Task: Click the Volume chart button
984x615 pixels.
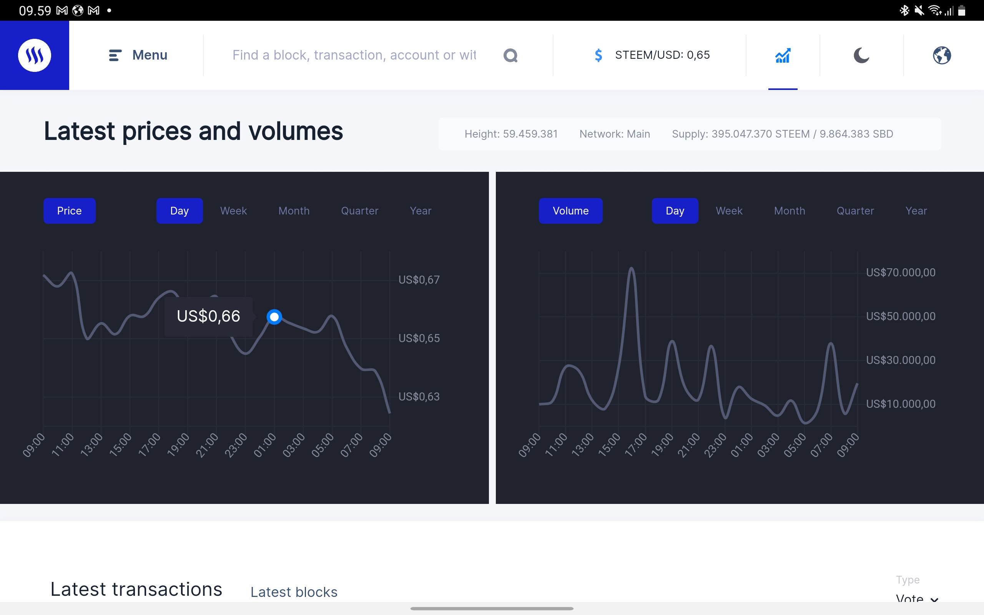Action: [x=570, y=211]
